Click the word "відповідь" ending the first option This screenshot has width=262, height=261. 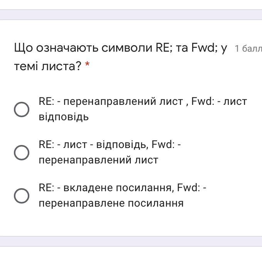pos(64,117)
